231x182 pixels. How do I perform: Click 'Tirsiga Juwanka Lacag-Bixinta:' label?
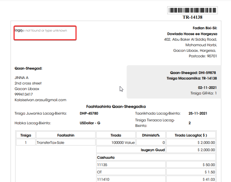click(41, 114)
